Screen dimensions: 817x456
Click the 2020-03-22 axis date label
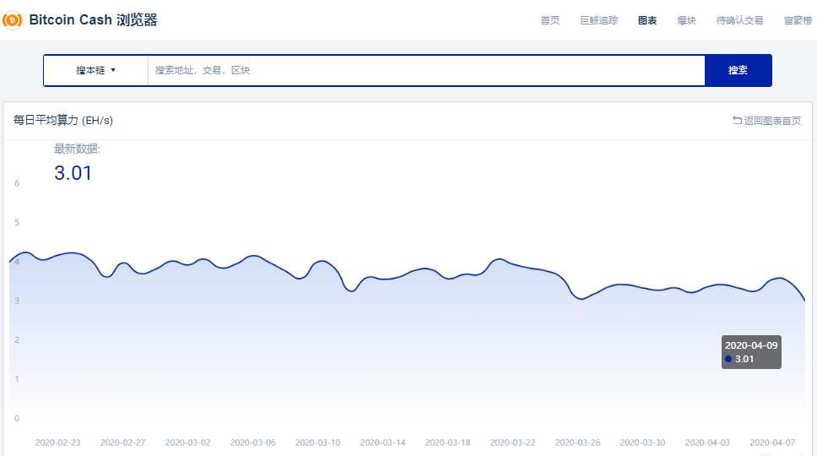point(512,442)
